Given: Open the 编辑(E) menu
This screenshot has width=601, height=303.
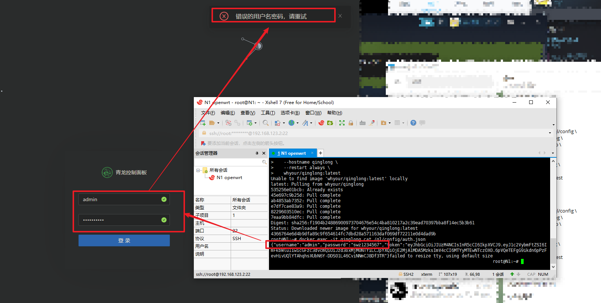Looking at the screenshot, I should click(x=228, y=113).
